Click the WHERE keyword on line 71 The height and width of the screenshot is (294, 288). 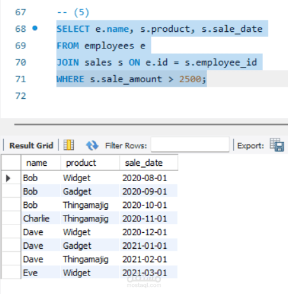pyautogui.click(x=70, y=79)
